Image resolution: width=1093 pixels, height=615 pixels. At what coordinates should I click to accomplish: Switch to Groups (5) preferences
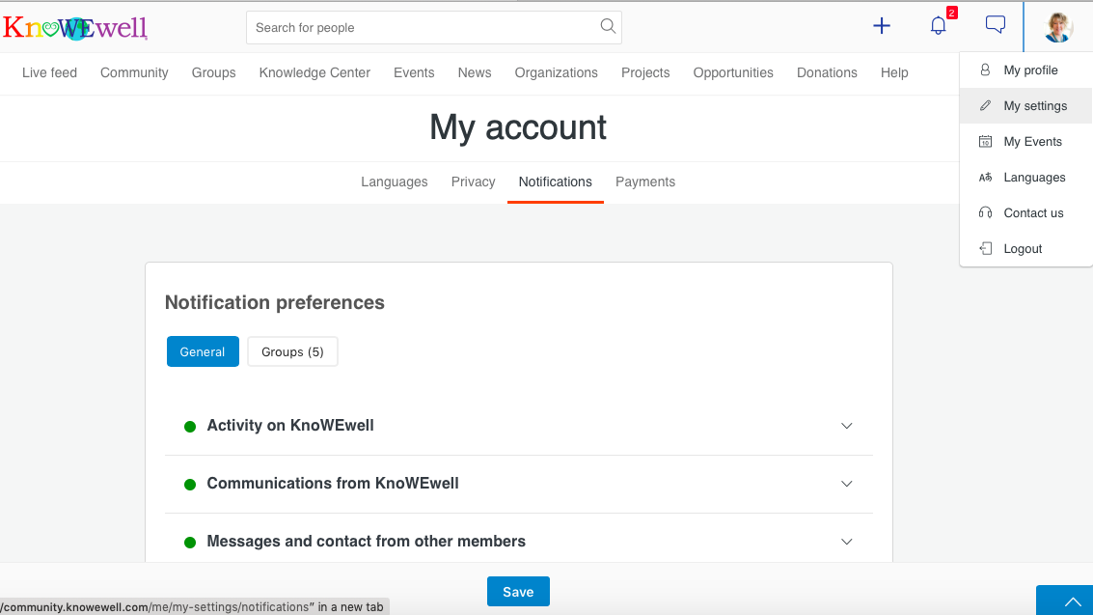tap(292, 351)
